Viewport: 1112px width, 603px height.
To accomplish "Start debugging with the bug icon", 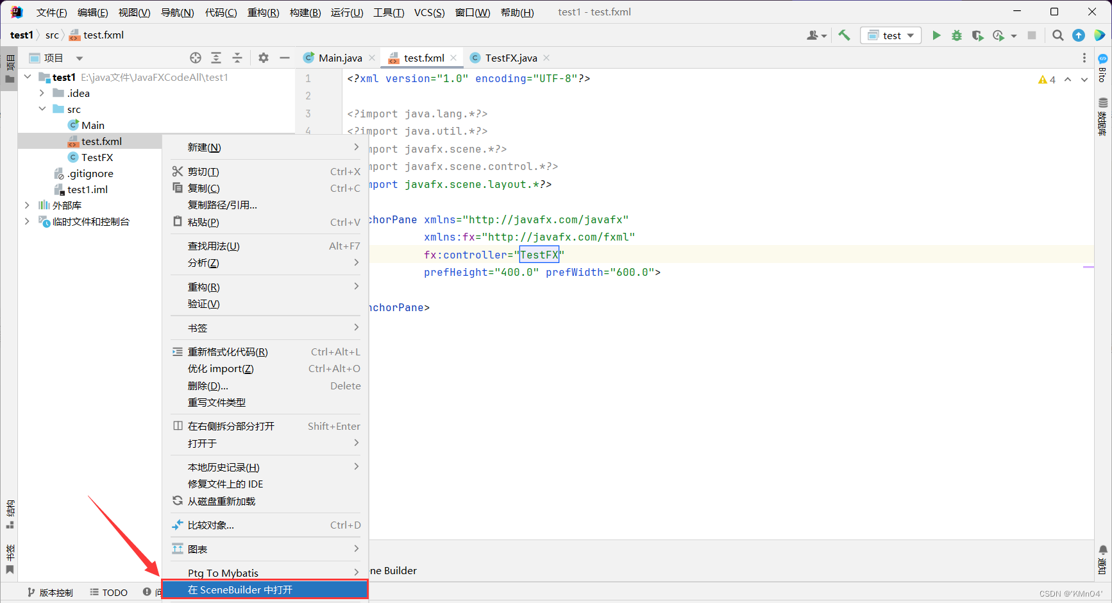I will (x=957, y=35).
